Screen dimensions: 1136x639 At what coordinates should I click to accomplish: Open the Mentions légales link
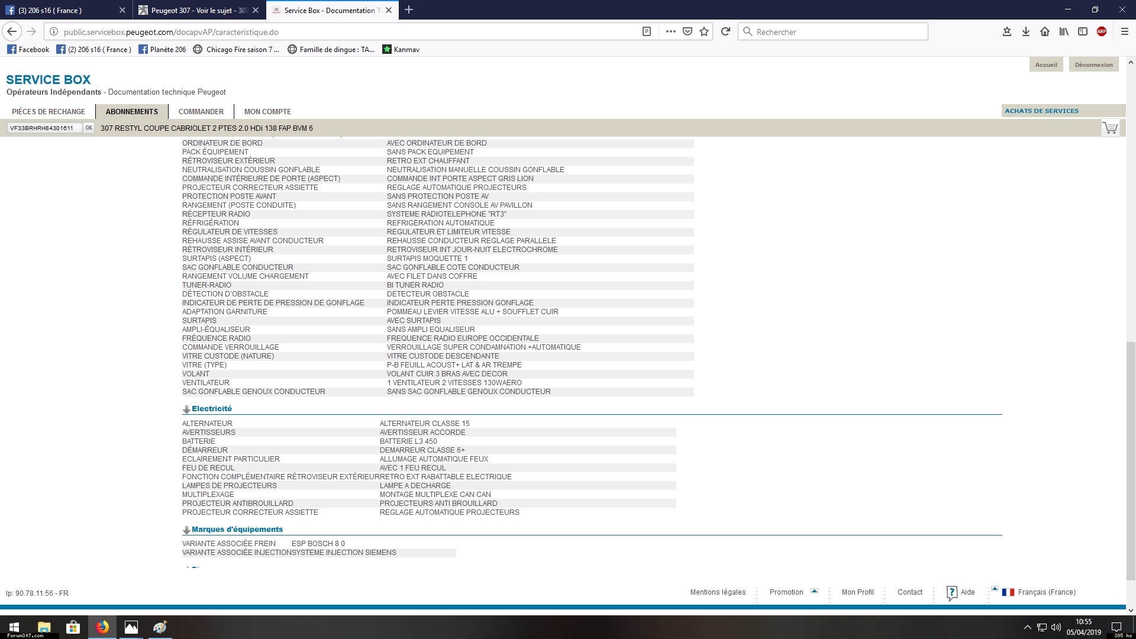(x=718, y=592)
